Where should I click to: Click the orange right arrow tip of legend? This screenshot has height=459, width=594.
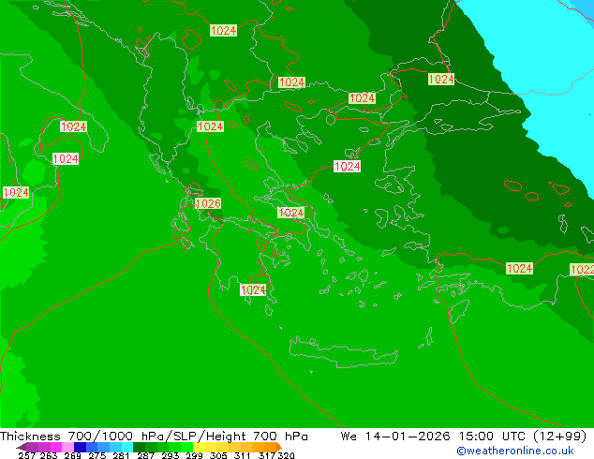(x=279, y=447)
